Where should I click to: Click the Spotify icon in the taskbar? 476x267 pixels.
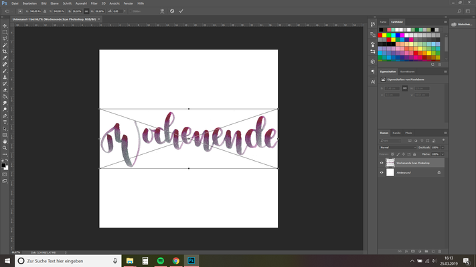pos(161,260)
